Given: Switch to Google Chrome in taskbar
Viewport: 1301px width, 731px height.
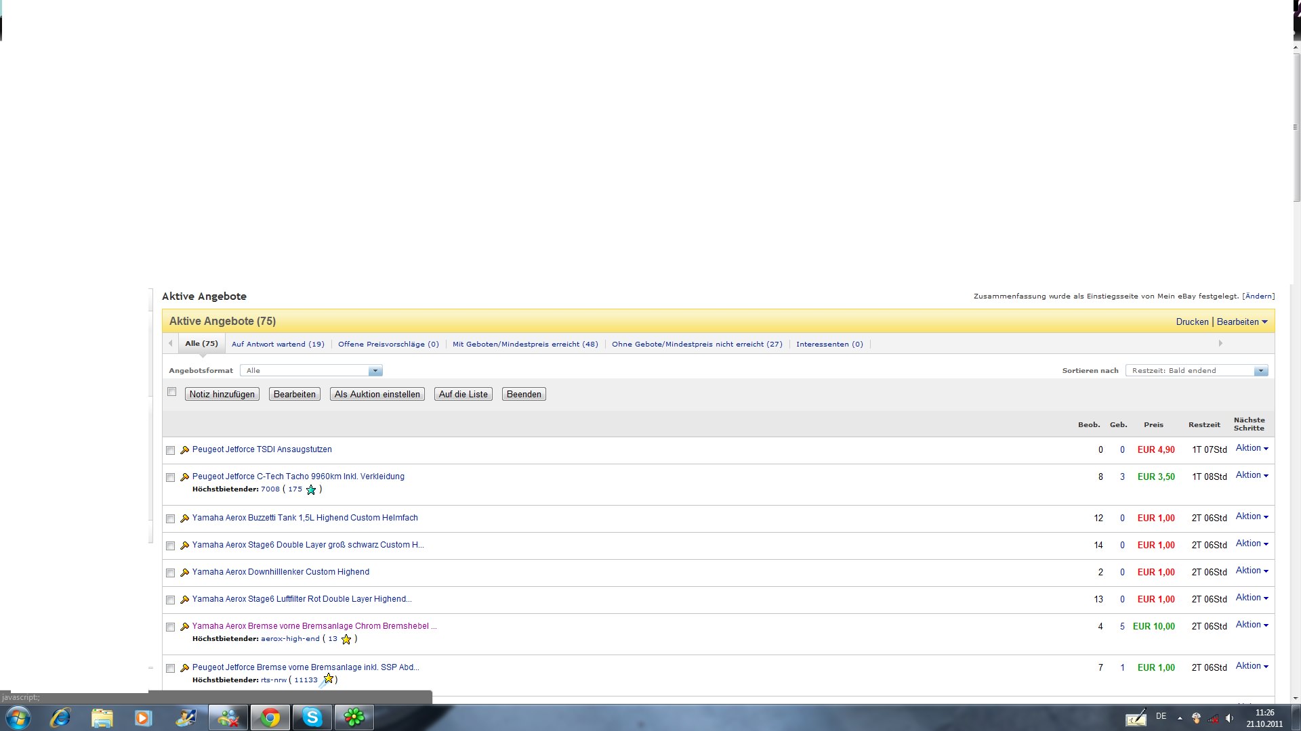Looking at the screenshot, I should (270, 717).
